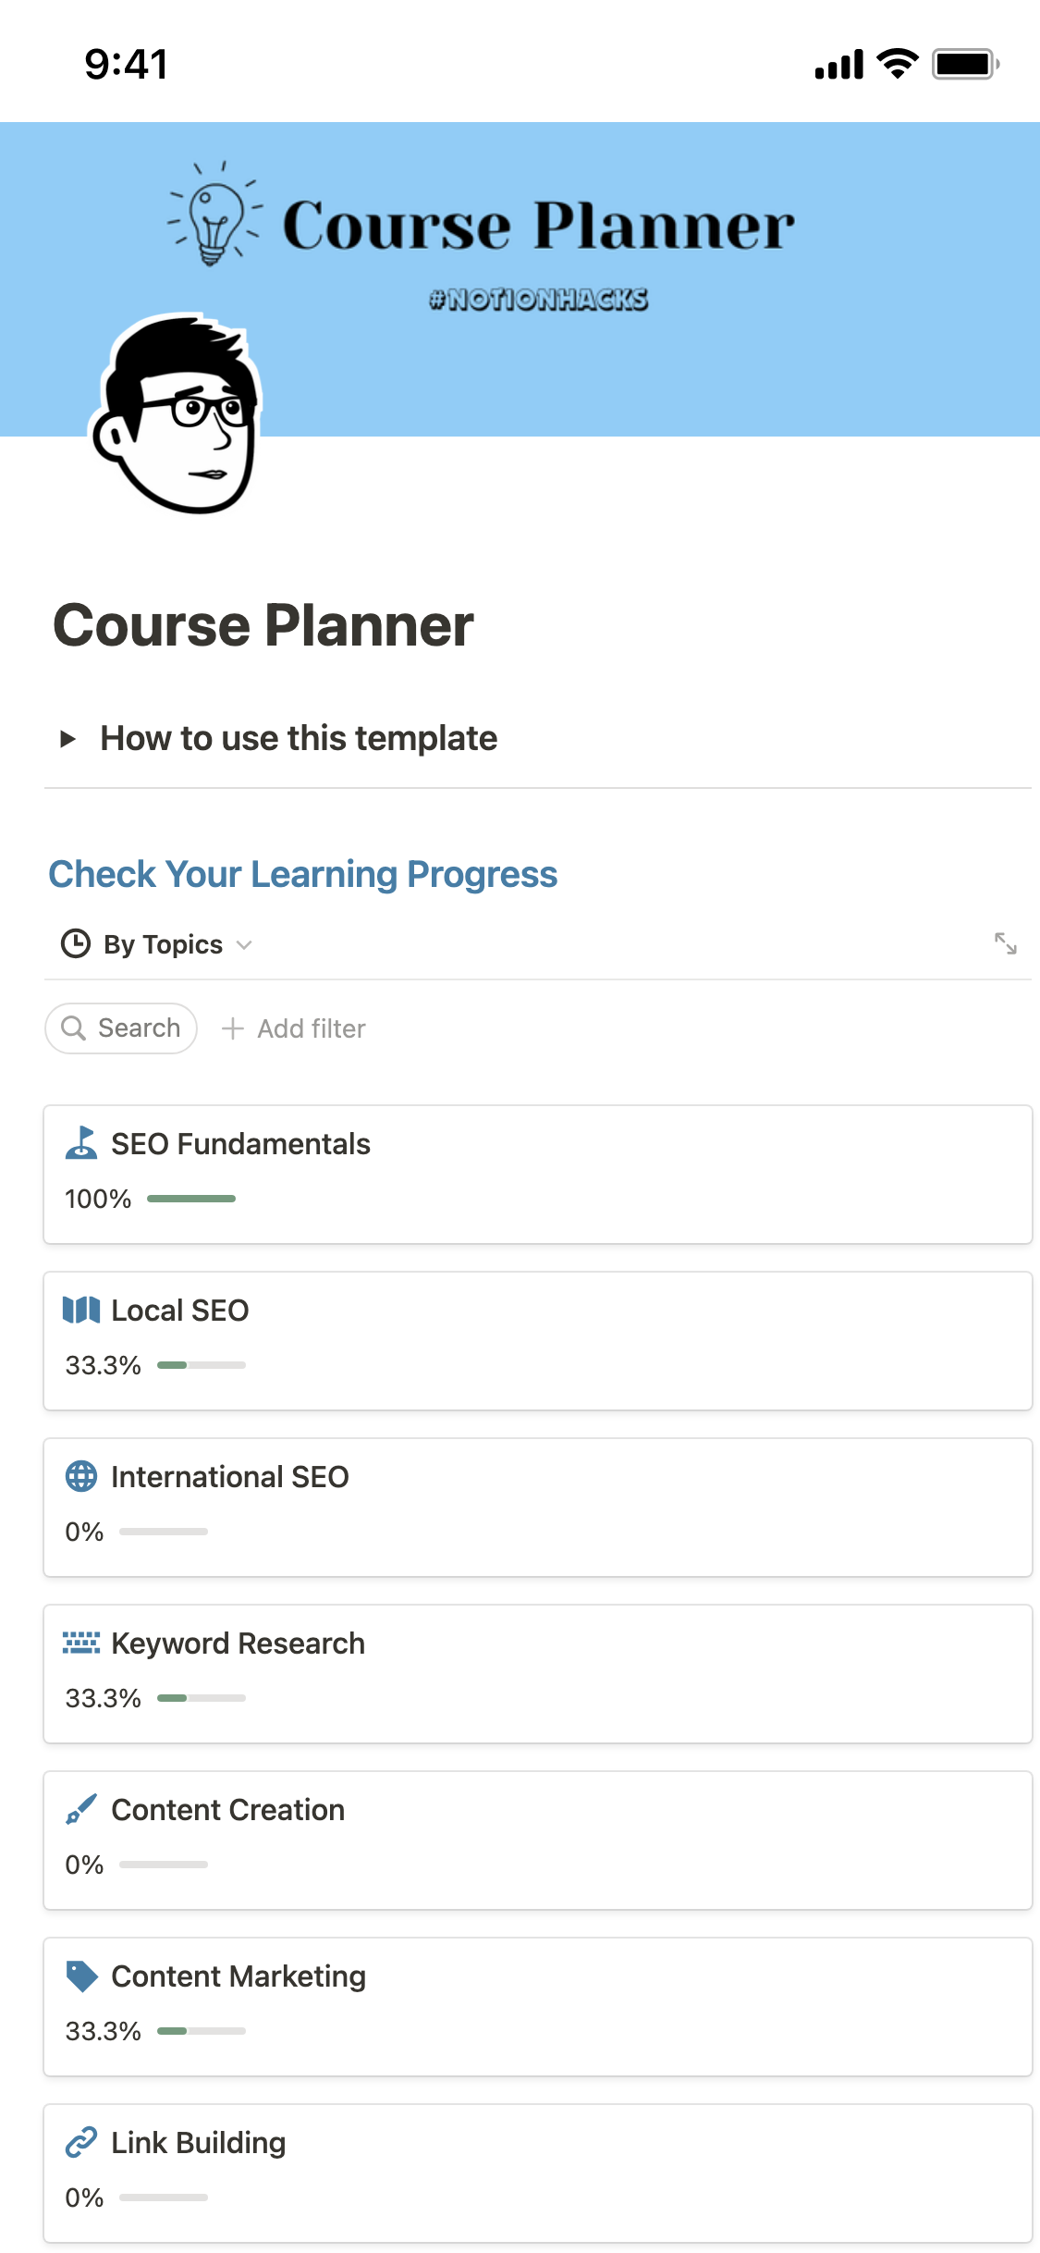Open the Content Marketing card title
The width and height of the screenshot is (1040, 2253).
239,1976
